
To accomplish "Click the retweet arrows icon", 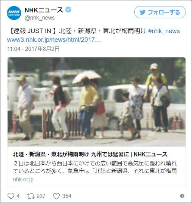I will click(30, 196).
